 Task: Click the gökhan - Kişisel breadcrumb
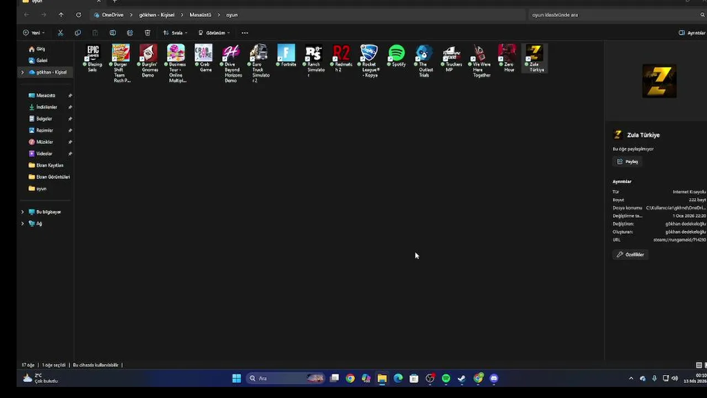coord(156,15)
